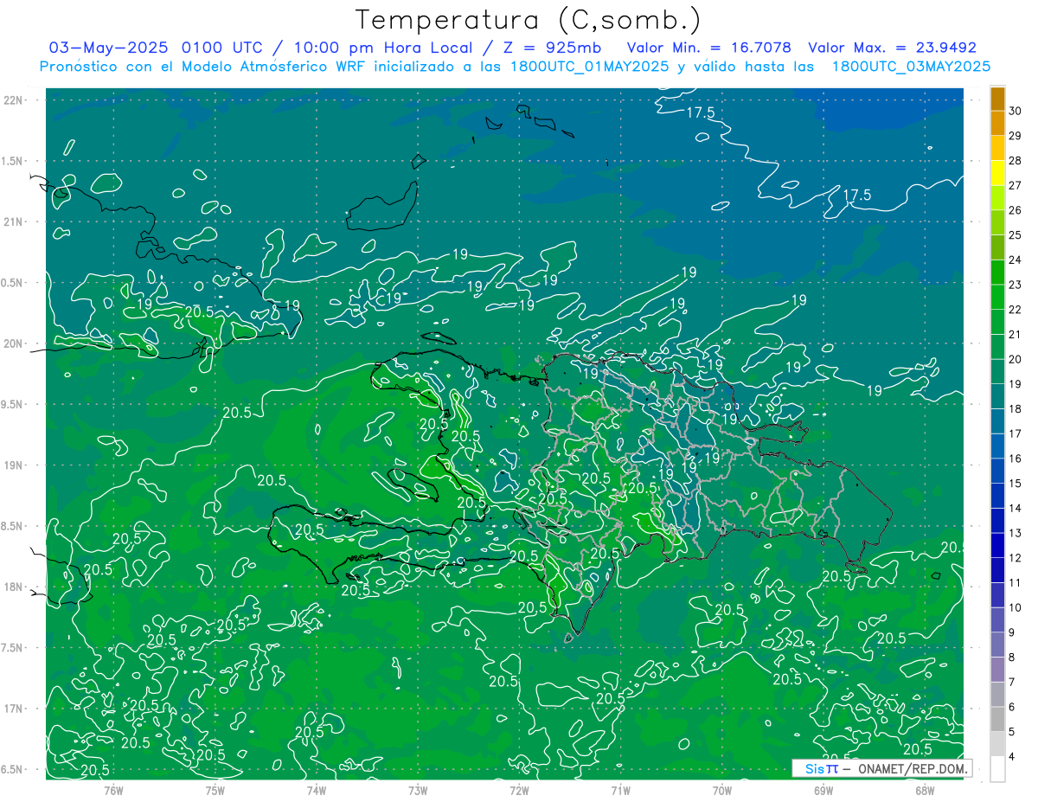Click "1800UTC_03MAY2025" valid-until time text
The image size is (1038, 802).
point(912,67)
